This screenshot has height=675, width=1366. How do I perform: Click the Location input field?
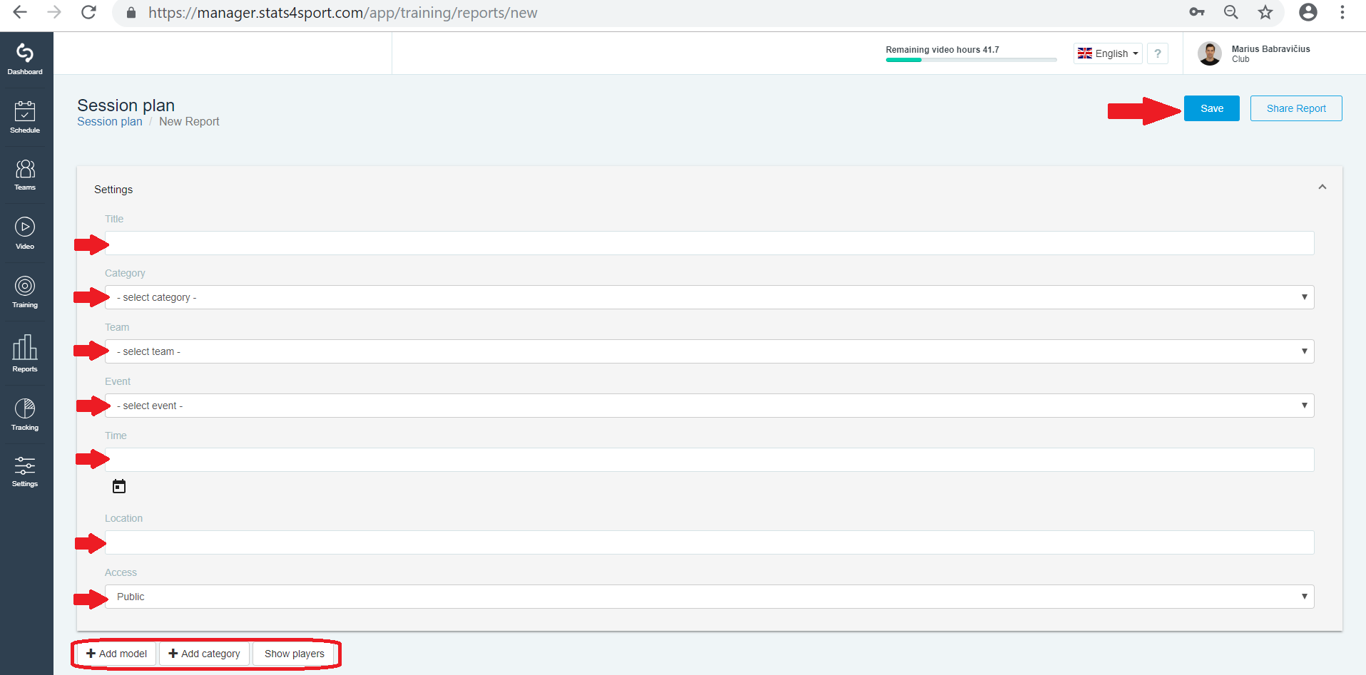(709, 542)
